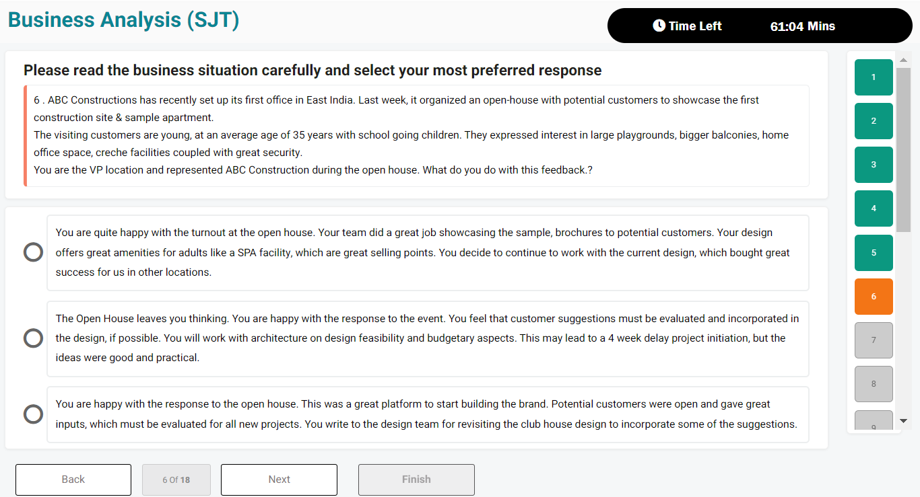This screenshot has height=497, width=920.
Task: Go back to the previous question
Action: (73, 480)
